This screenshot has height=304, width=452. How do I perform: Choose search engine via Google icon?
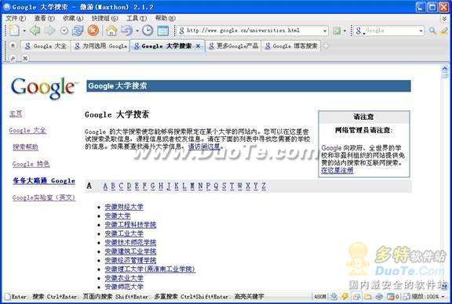(359, 31)
